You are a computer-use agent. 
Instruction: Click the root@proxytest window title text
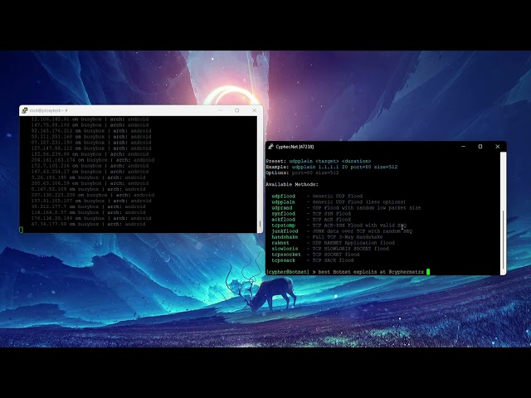click(x=48, y=110)
